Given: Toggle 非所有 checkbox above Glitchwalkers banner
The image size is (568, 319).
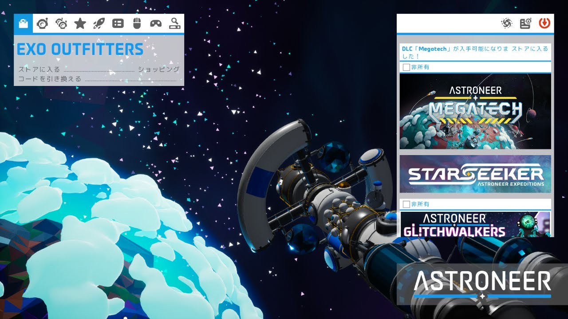Looking at the screenshot, I should click(406, 204).
